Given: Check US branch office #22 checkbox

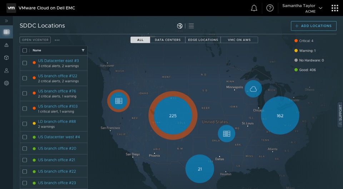Looking at the screenshot, I should (x=25, y=172).
